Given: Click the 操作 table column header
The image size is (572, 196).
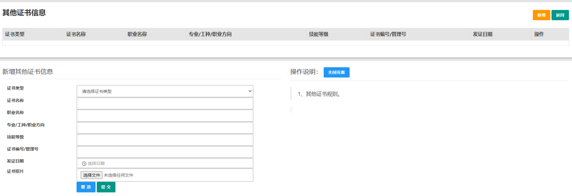Looking at the screenshot, I should click(539, 34).
